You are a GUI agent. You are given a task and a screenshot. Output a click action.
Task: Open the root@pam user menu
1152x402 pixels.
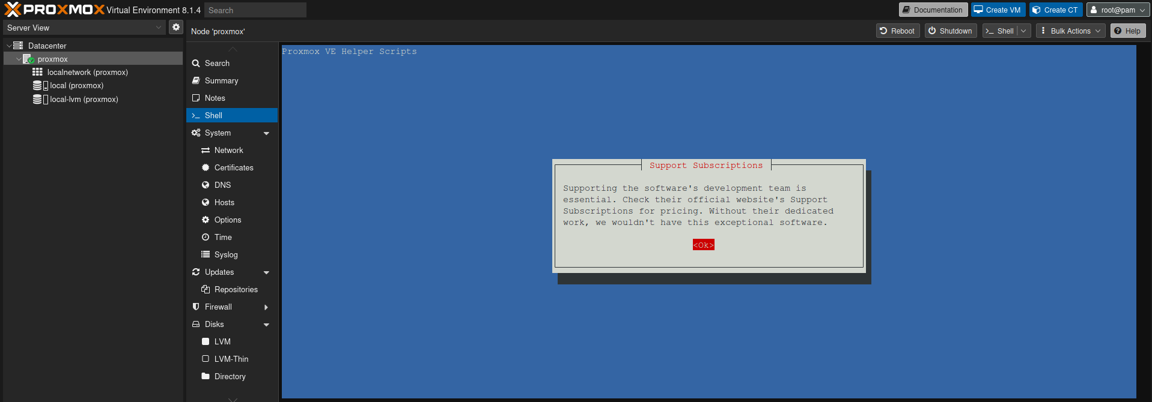click(1118, 10)
